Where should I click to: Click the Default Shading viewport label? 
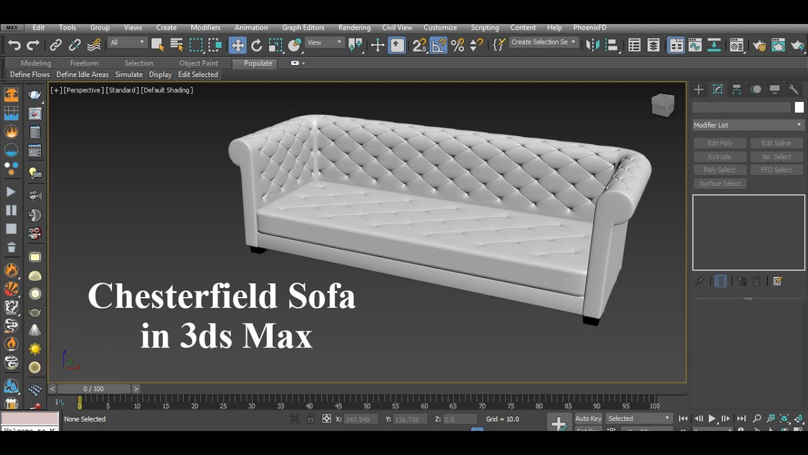tap(167, 90)
